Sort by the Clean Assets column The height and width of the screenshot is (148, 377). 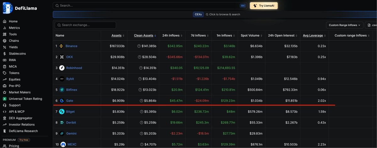(x=145, y=35)
